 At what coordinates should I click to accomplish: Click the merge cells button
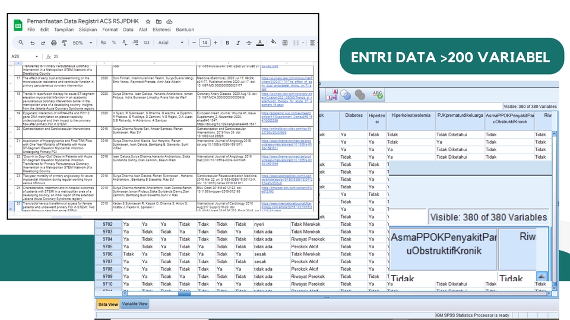coord(296,43)
